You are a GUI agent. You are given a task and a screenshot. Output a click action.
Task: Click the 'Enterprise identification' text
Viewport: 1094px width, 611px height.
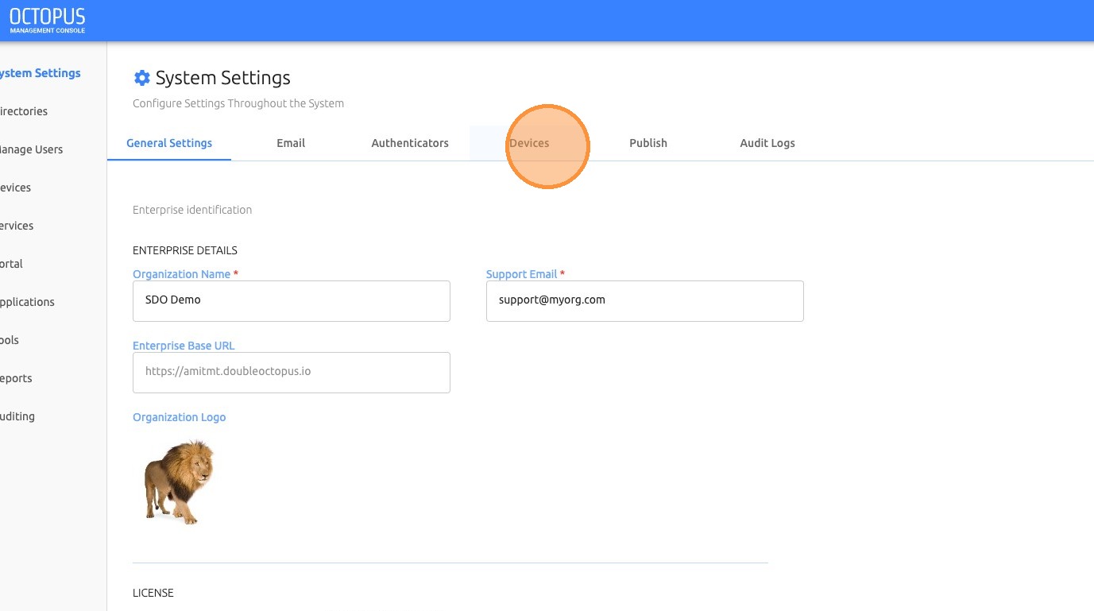coord(192,210)
